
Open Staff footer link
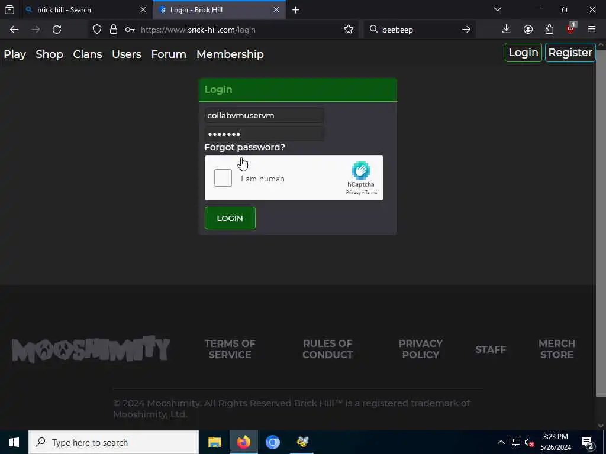tap(491, 349)
